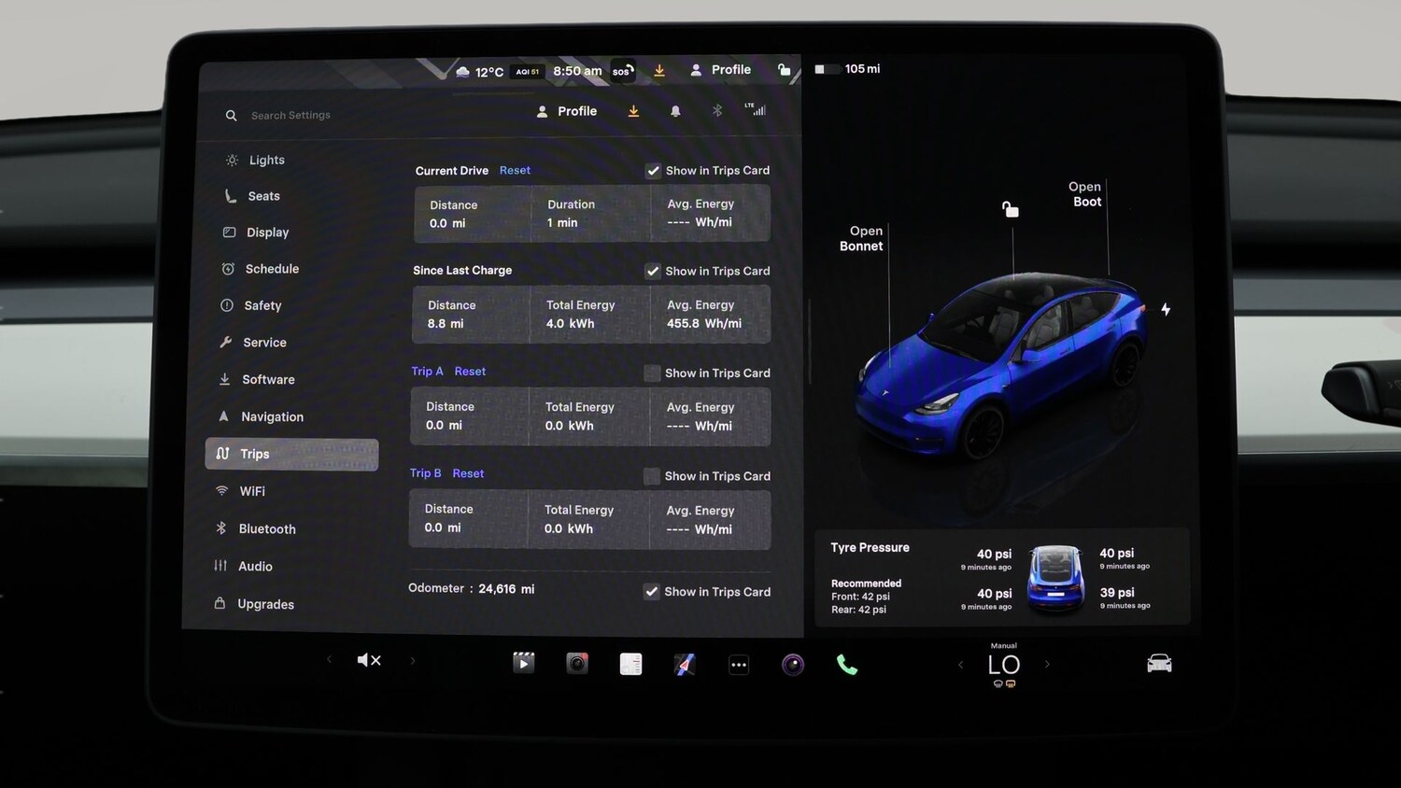
Task: Tap the software update download icon
Action: 633,110
